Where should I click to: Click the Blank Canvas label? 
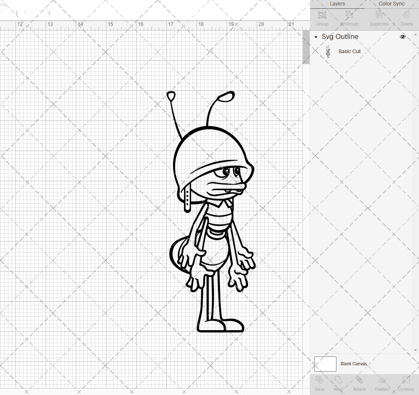point(354,364)
